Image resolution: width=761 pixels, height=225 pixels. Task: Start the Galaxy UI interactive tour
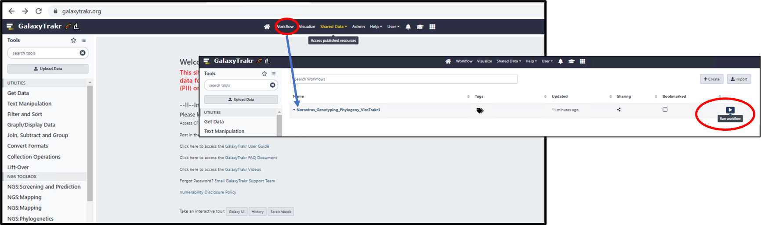tap(237, 211)
